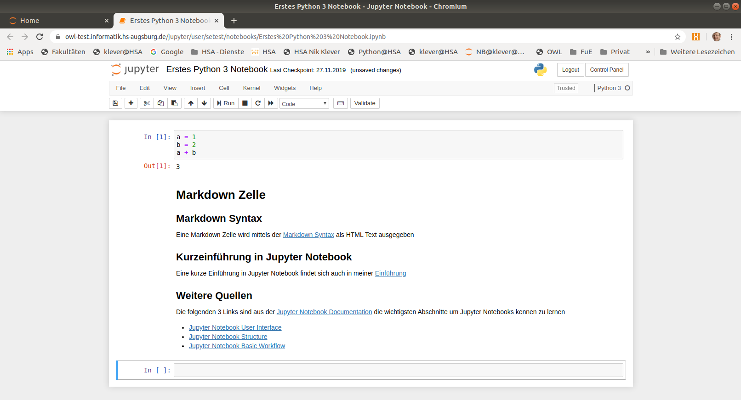Click the Logout button
Viewport: 741px width, 400px height.
[x=570, y=70]
